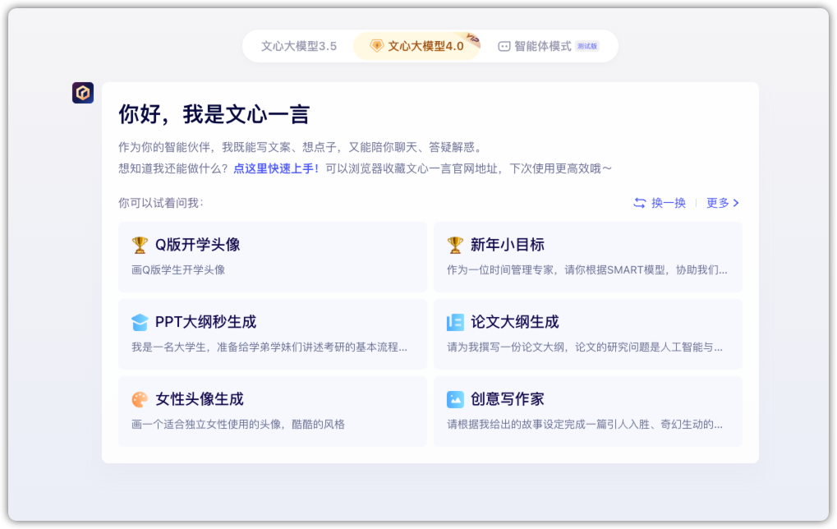Click the text 可以浏览器收藏文心一言官网地址
The image size is (837, 529).
(412, 168)
